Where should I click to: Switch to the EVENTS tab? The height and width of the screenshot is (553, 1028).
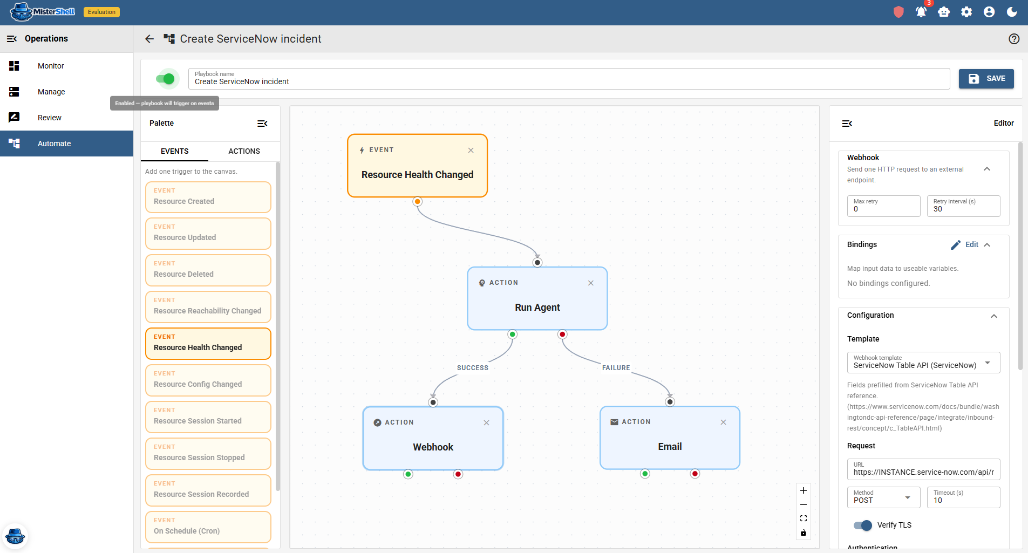174,152
